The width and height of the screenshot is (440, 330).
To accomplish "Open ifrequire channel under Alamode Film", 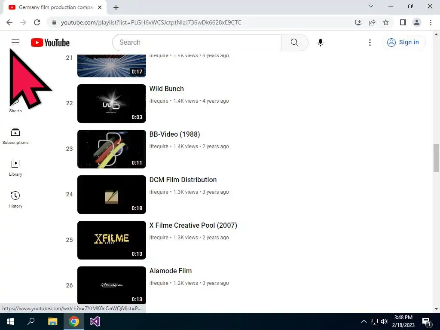I will 159,283.
